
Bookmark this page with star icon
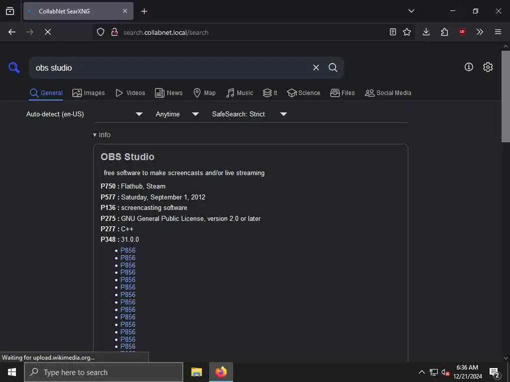[407, 32]
